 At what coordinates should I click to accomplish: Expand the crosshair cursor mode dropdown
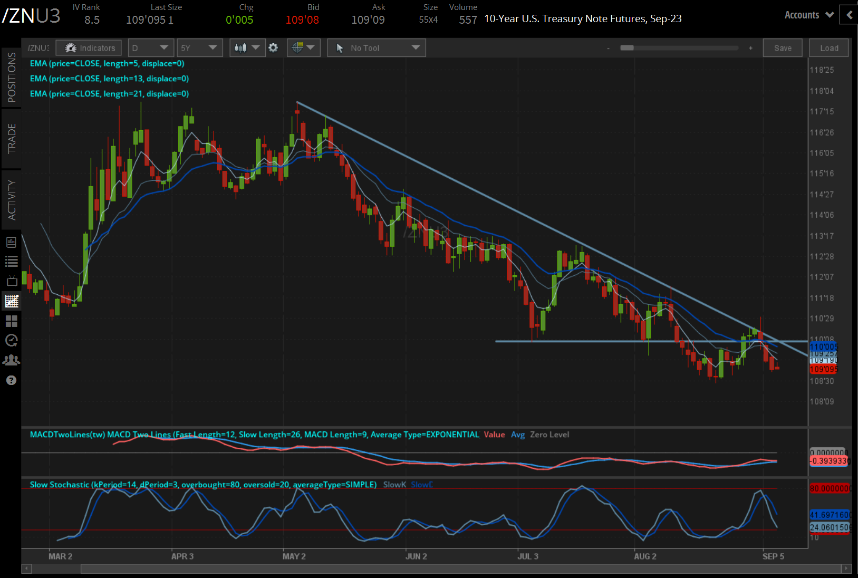coord(303,48)
